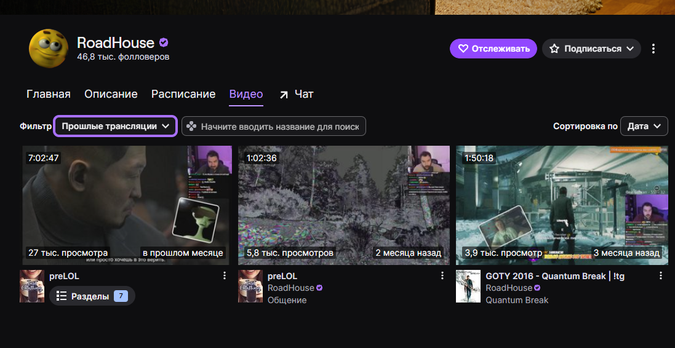Click the verified badge next to the RoadHouse title

(164, 42)
